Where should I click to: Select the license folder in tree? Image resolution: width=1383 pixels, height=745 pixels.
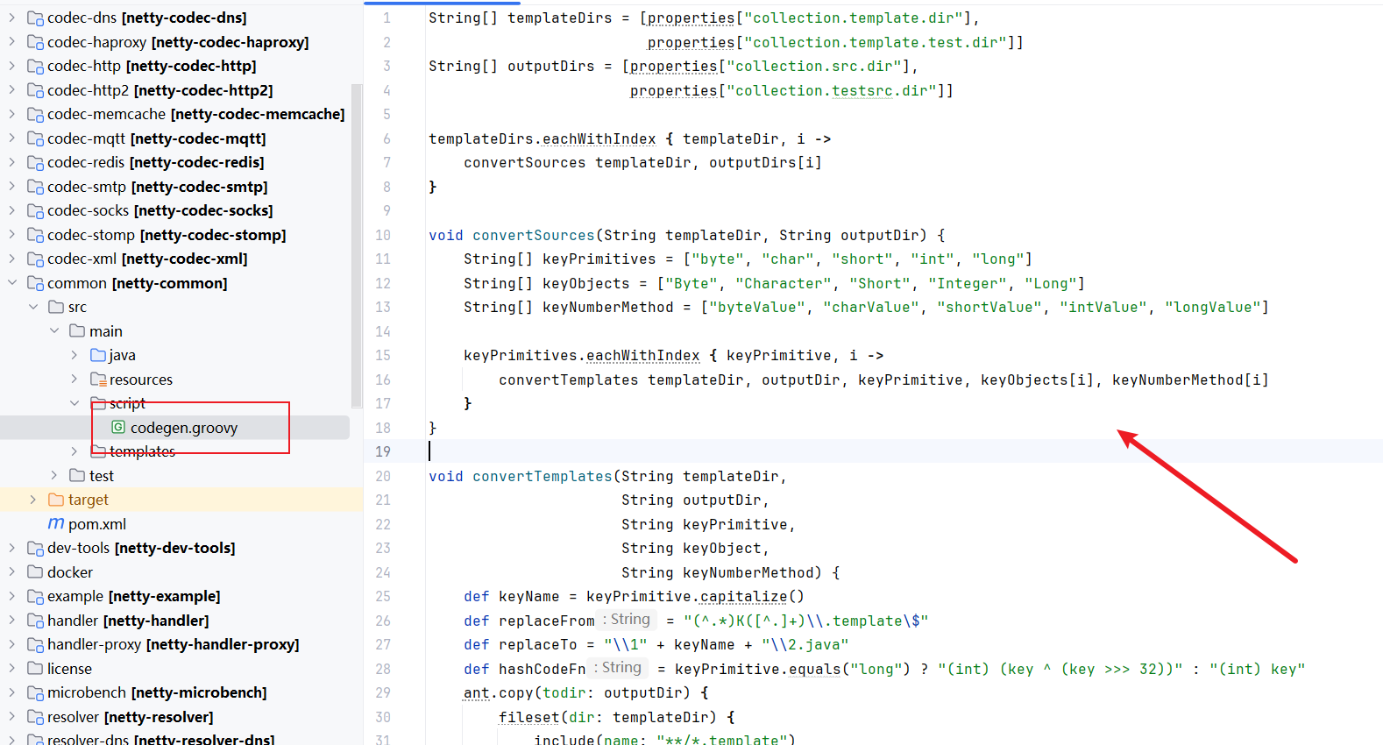69,669
